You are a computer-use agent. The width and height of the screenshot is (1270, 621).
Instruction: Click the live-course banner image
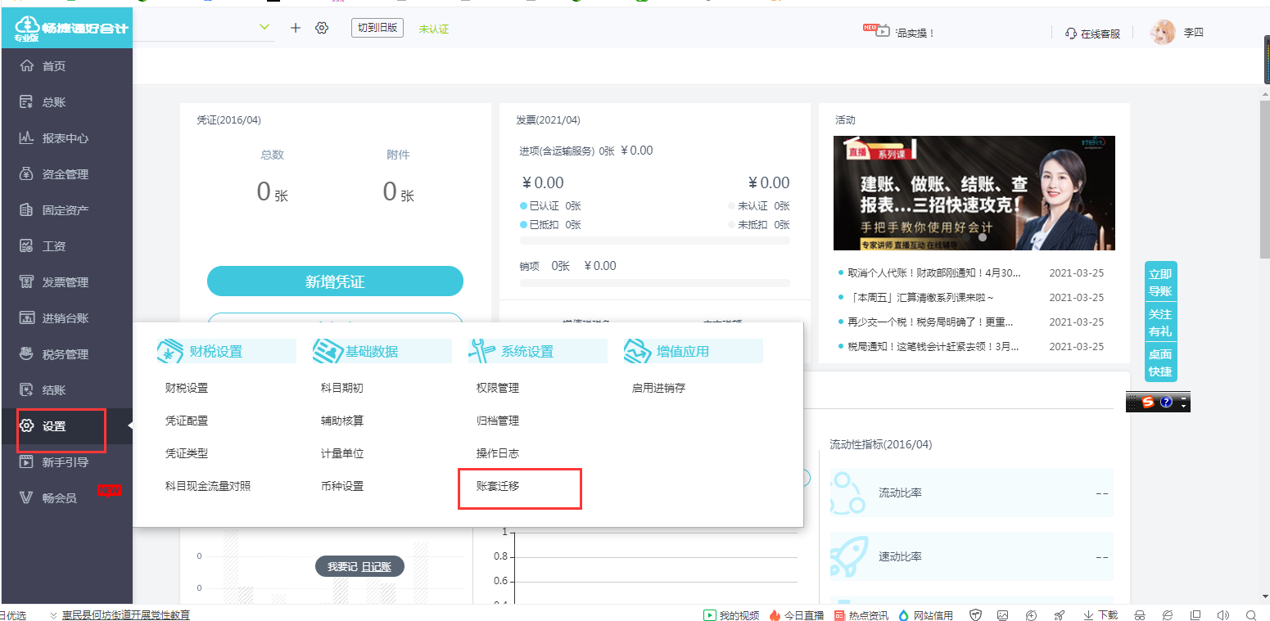point(974,193)
